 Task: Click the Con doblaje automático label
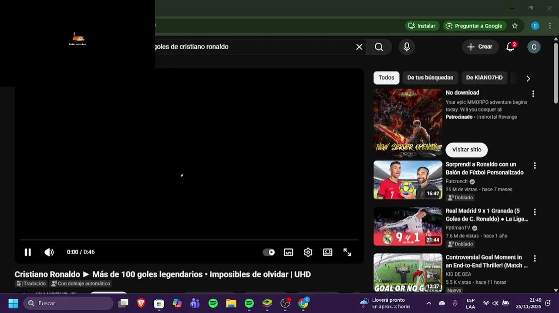(81, 284)
